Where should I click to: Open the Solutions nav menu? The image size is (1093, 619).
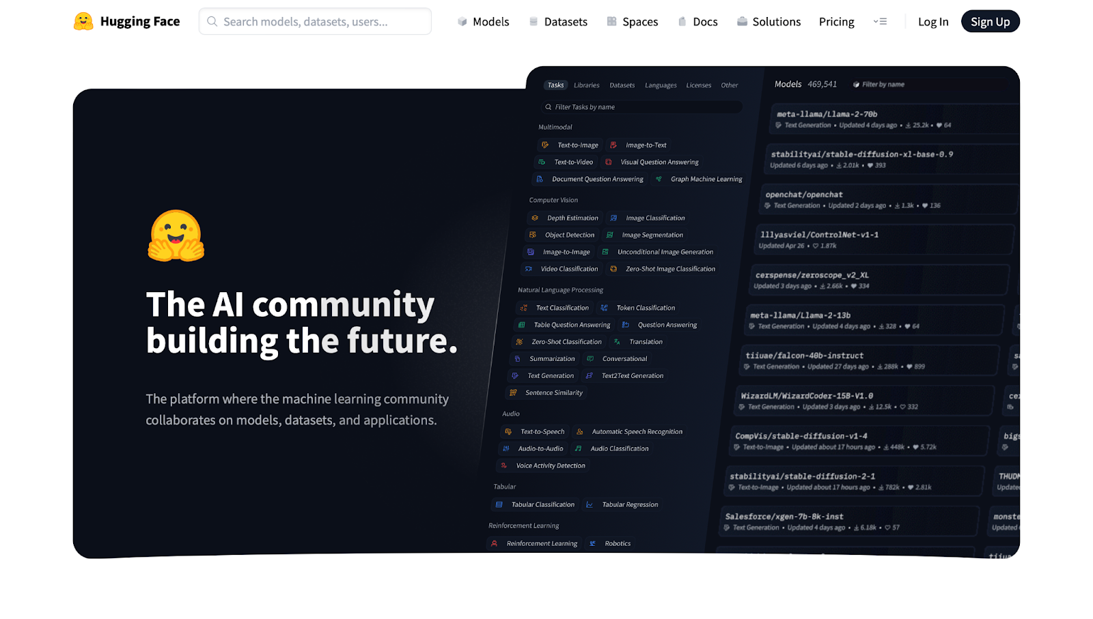(x=769, y=22)
